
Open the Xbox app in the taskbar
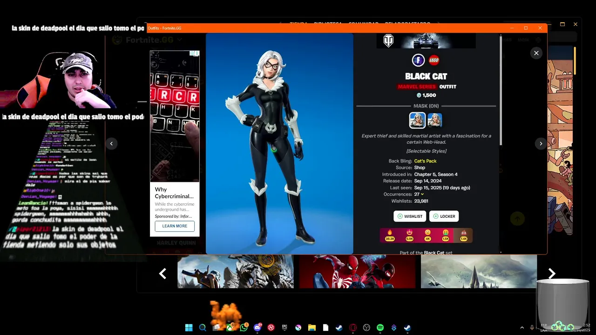pos(230,328)
